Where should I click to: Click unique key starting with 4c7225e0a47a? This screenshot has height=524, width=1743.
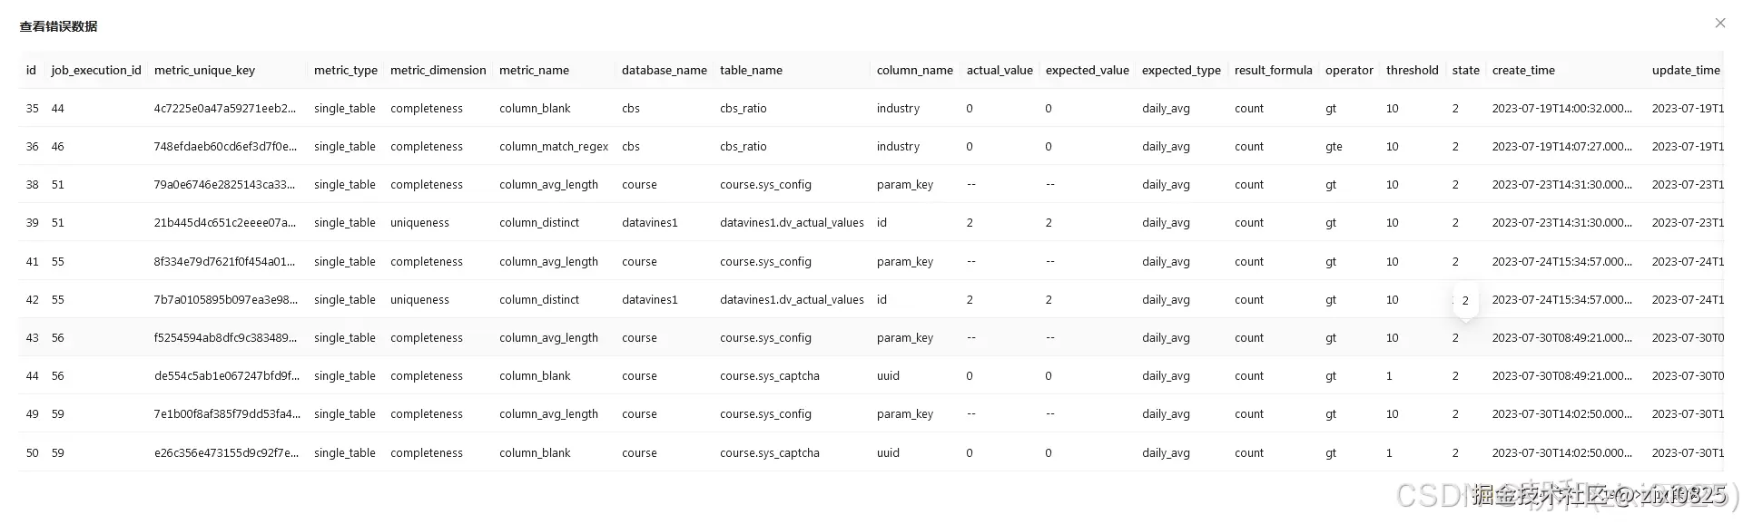[x=224, y=109]
